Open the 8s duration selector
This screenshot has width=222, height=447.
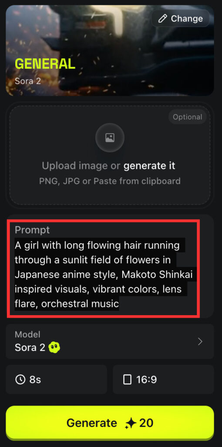tap(56, 379)
